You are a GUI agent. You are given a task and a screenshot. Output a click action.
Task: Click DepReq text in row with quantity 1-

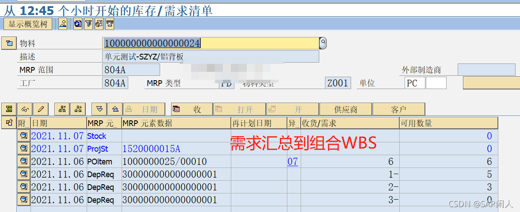pos(100,175)
